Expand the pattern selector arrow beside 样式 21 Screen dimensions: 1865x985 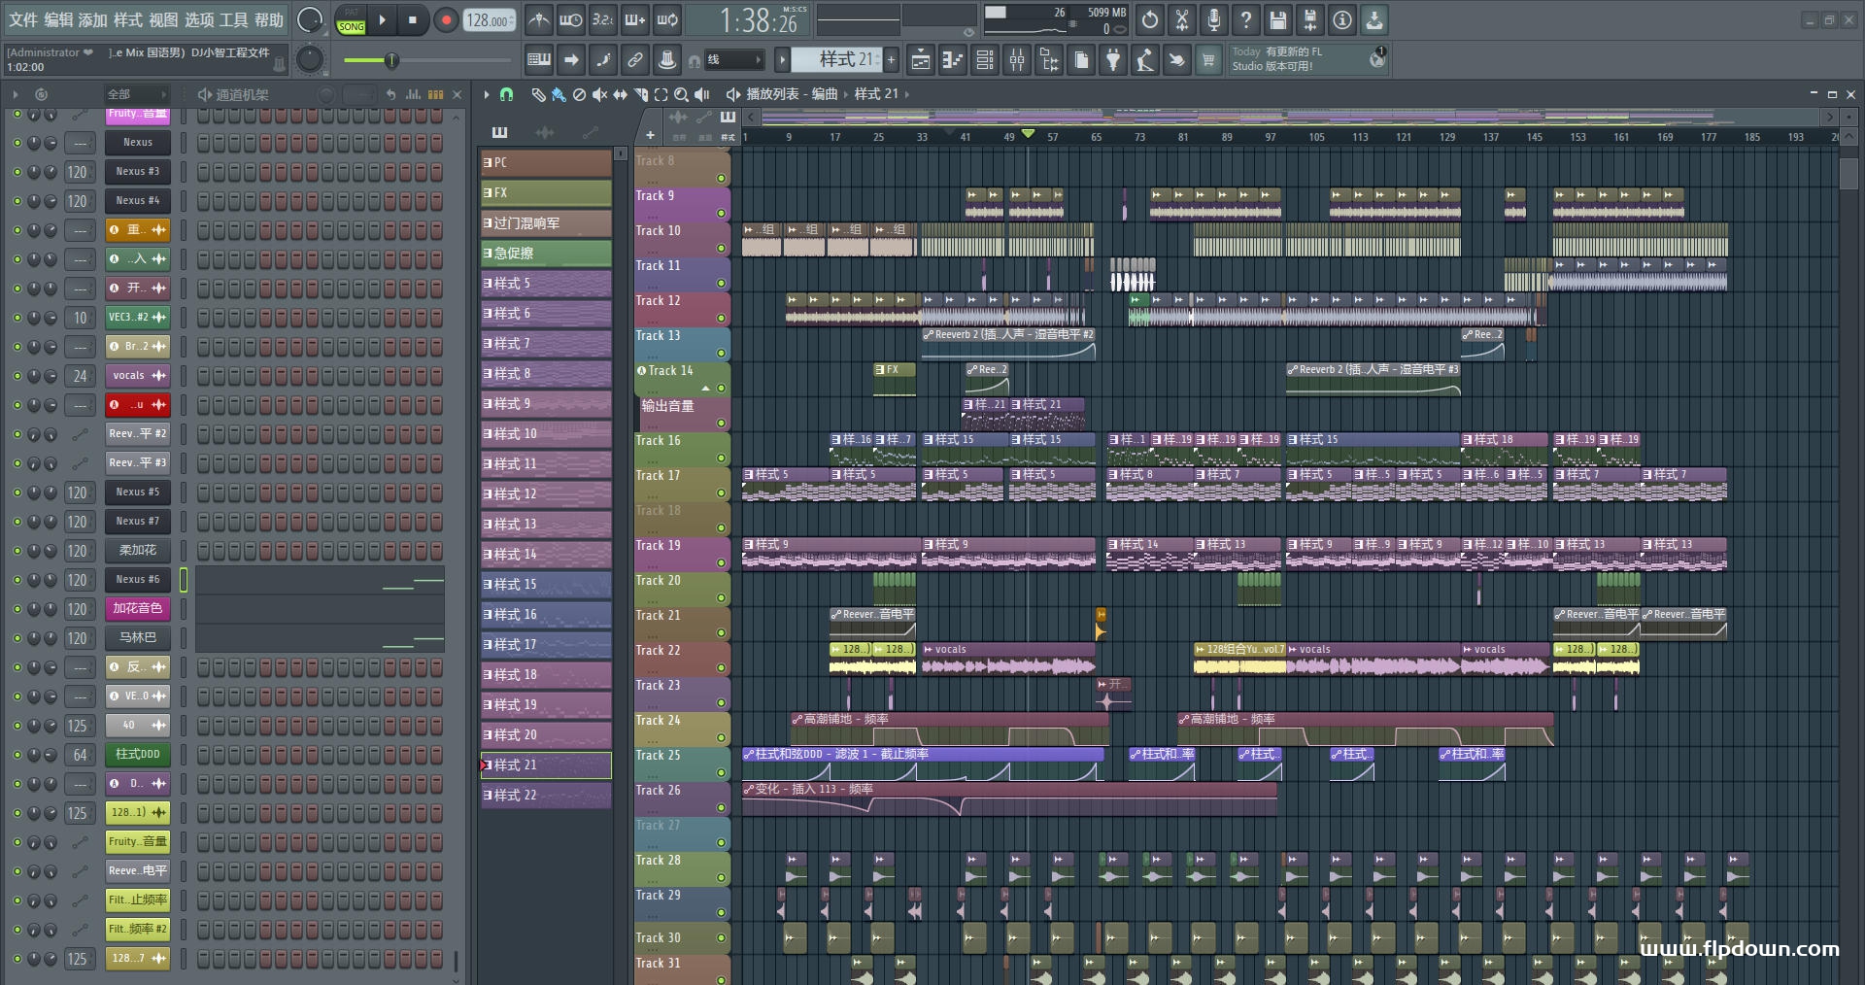click(x=782, y=60)
